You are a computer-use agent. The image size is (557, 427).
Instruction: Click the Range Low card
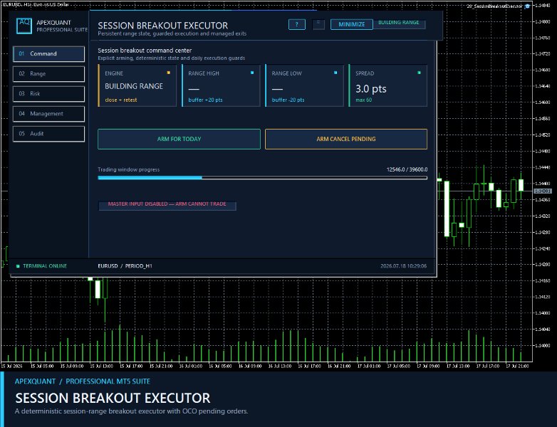pos(304,85)
